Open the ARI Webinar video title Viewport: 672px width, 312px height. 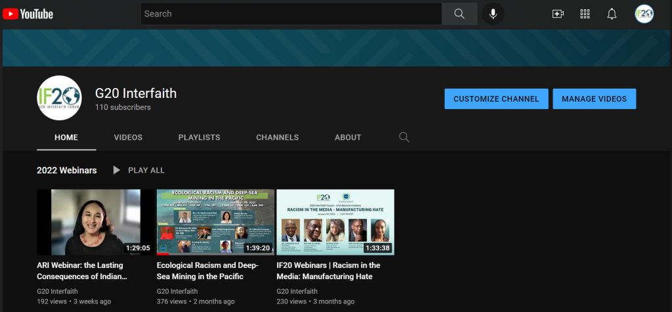(82, 271)
